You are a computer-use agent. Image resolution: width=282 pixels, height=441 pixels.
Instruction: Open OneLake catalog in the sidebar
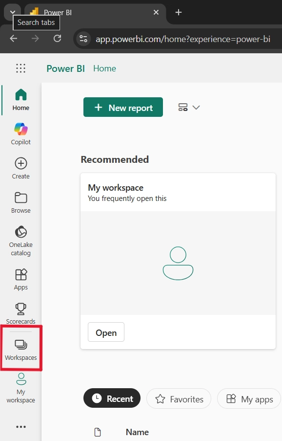coord(21,241)
